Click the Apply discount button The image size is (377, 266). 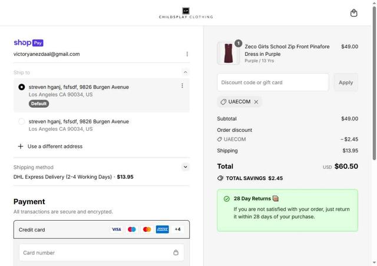coord(346,82)
